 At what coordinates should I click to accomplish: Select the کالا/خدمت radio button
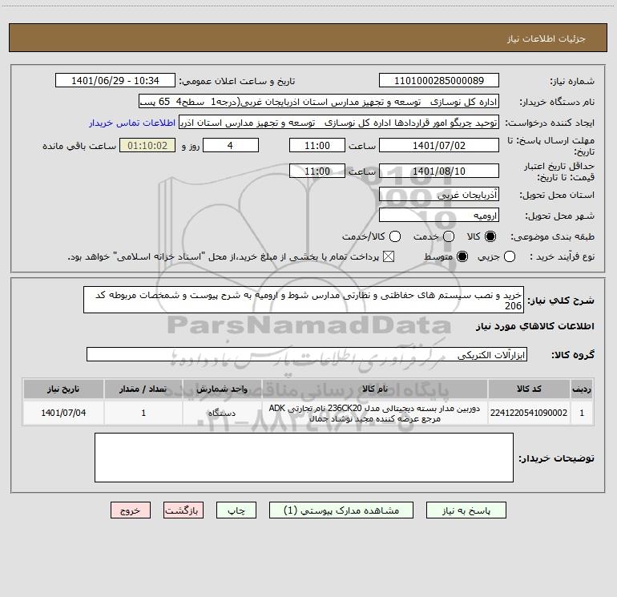(x=395, y=236)
